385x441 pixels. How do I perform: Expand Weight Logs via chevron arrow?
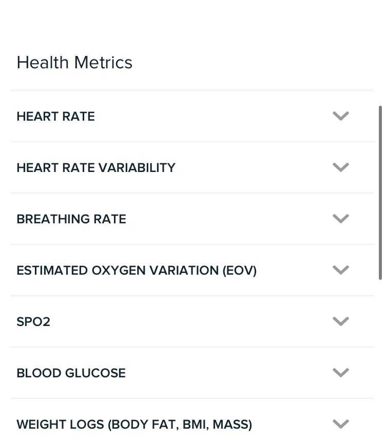click(341, 424)
